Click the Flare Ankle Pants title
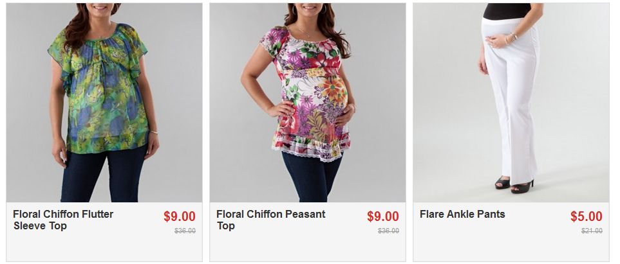620x264 pixels. (x=462, y=215)
